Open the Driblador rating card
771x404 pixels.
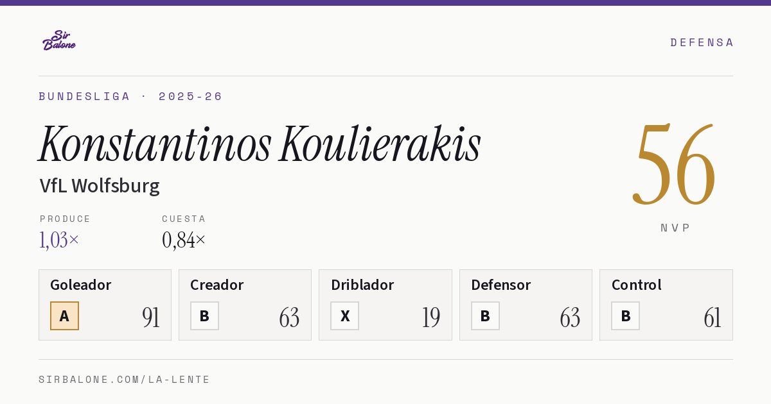[x=385, y=305]
